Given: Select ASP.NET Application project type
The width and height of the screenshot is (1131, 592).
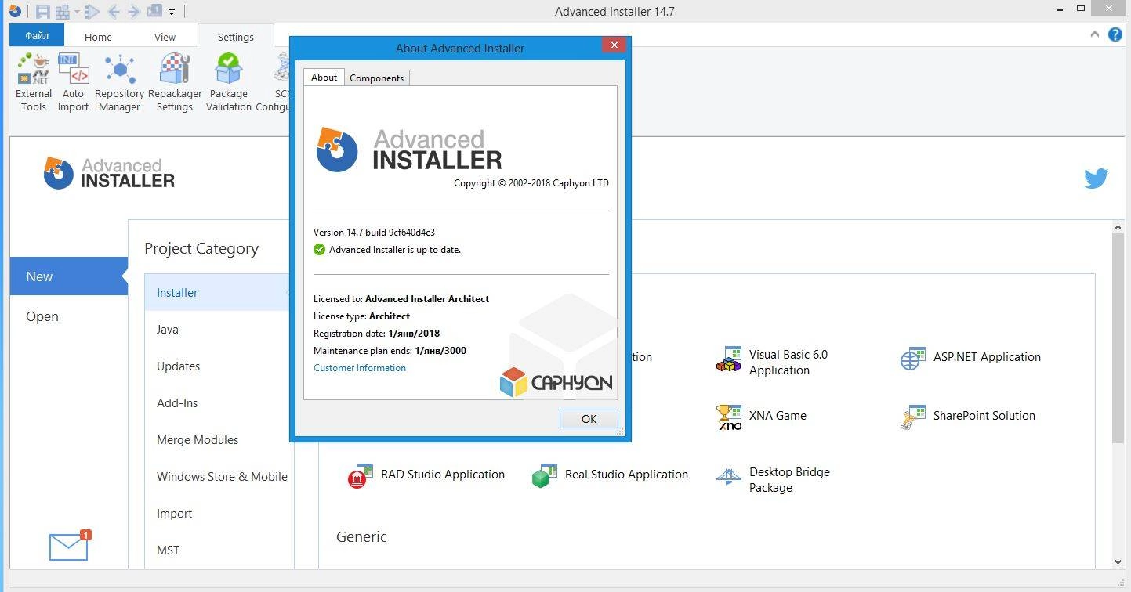Looking at the screenshot, I should coord(970,358).
